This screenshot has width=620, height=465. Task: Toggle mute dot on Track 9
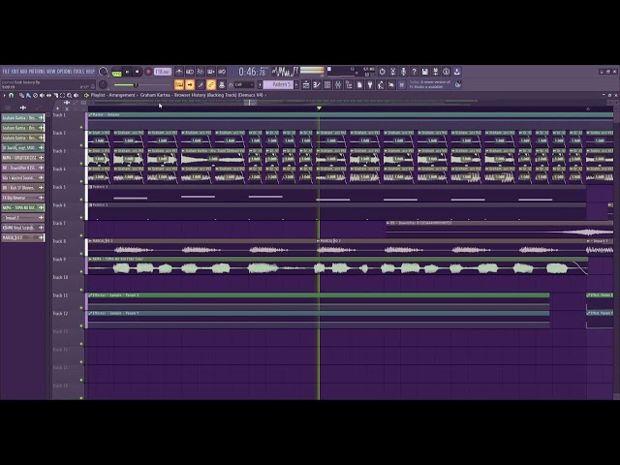[81, 271]
